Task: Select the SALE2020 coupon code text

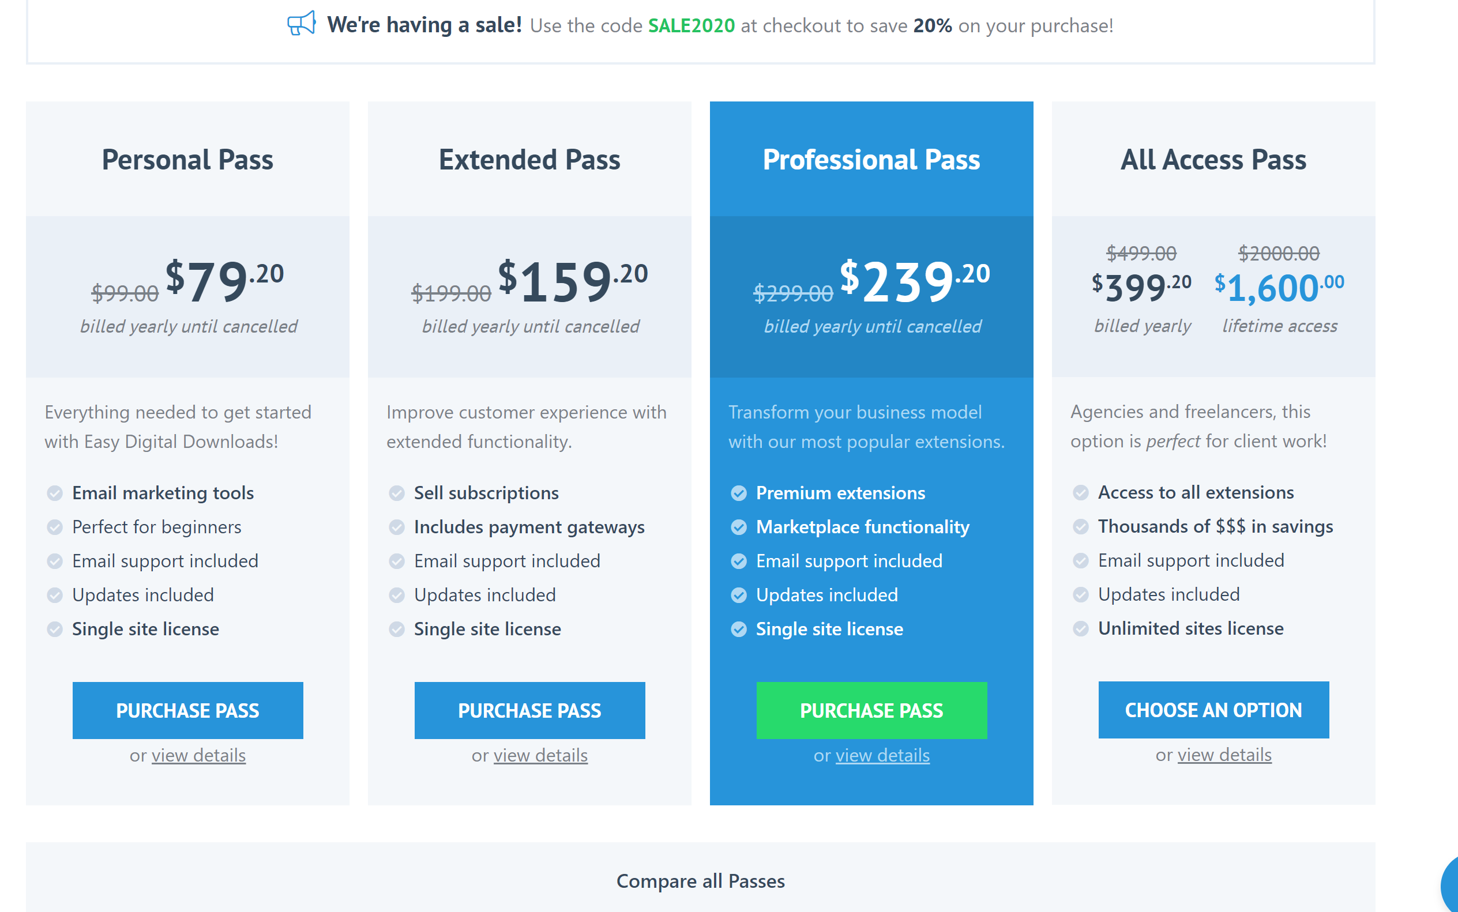Action: [691, 26]
